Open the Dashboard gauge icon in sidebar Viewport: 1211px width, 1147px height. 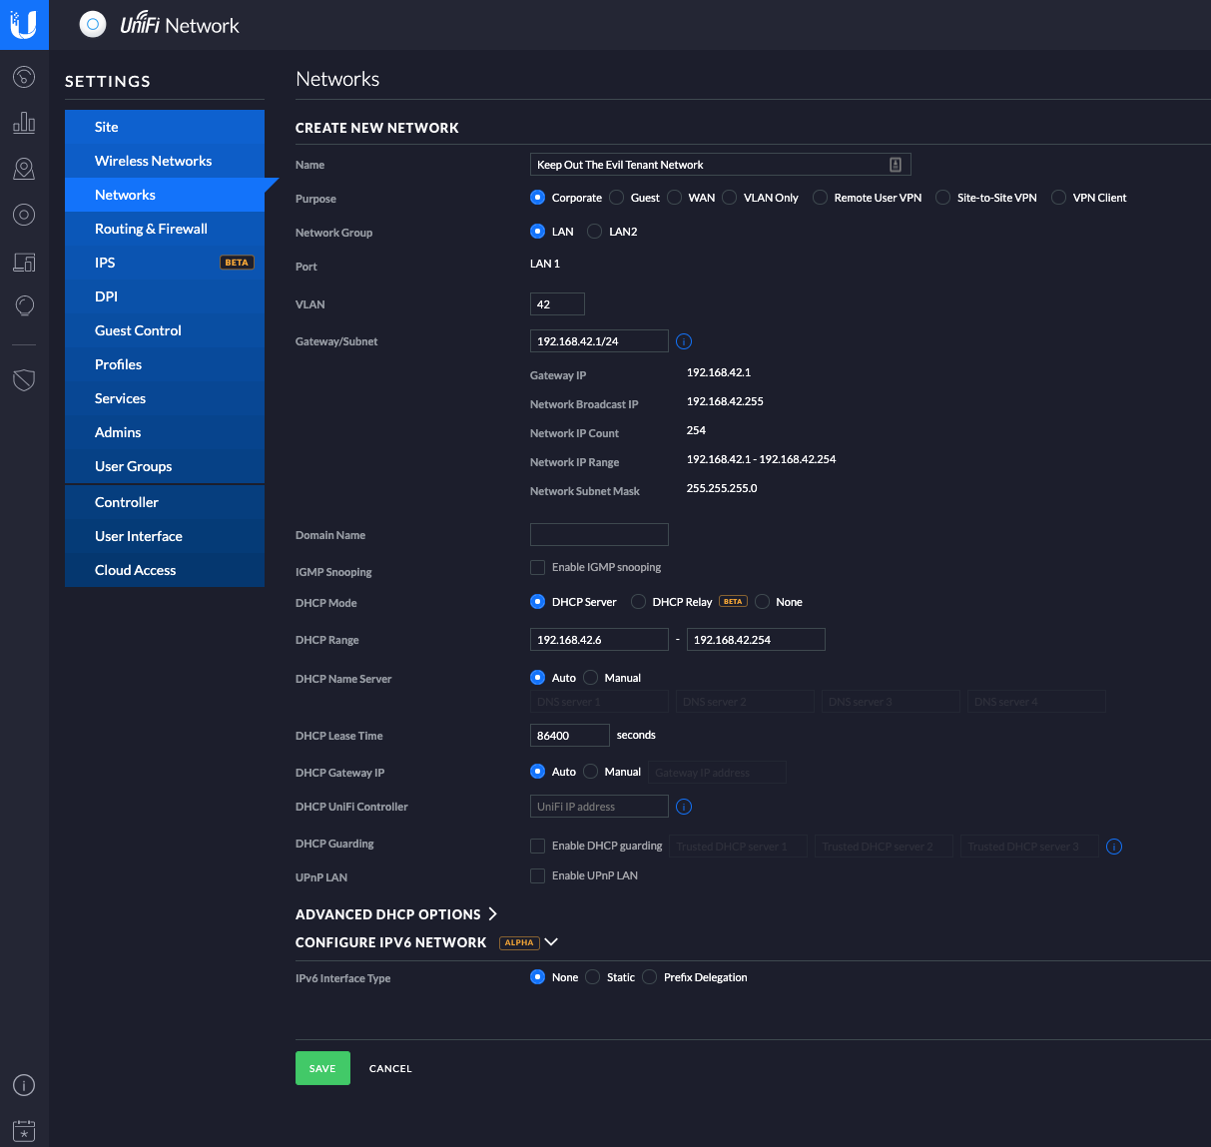(x=24, y=77)
